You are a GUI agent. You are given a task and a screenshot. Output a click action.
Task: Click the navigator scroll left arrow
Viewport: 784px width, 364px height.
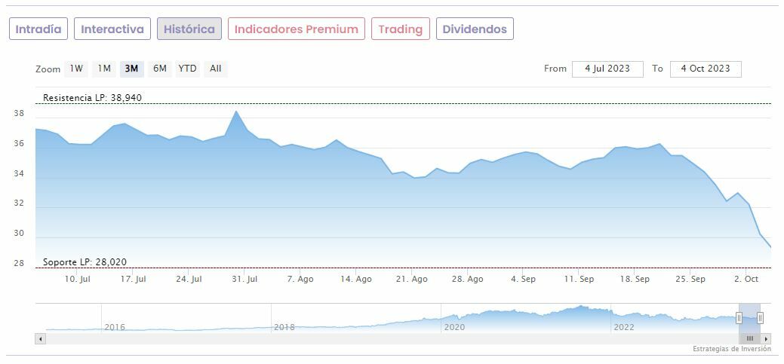coord(40,339)
